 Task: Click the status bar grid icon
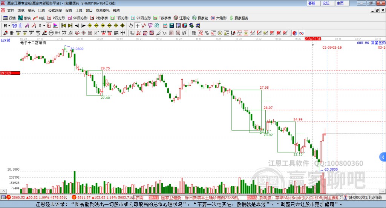pos(3,197)
